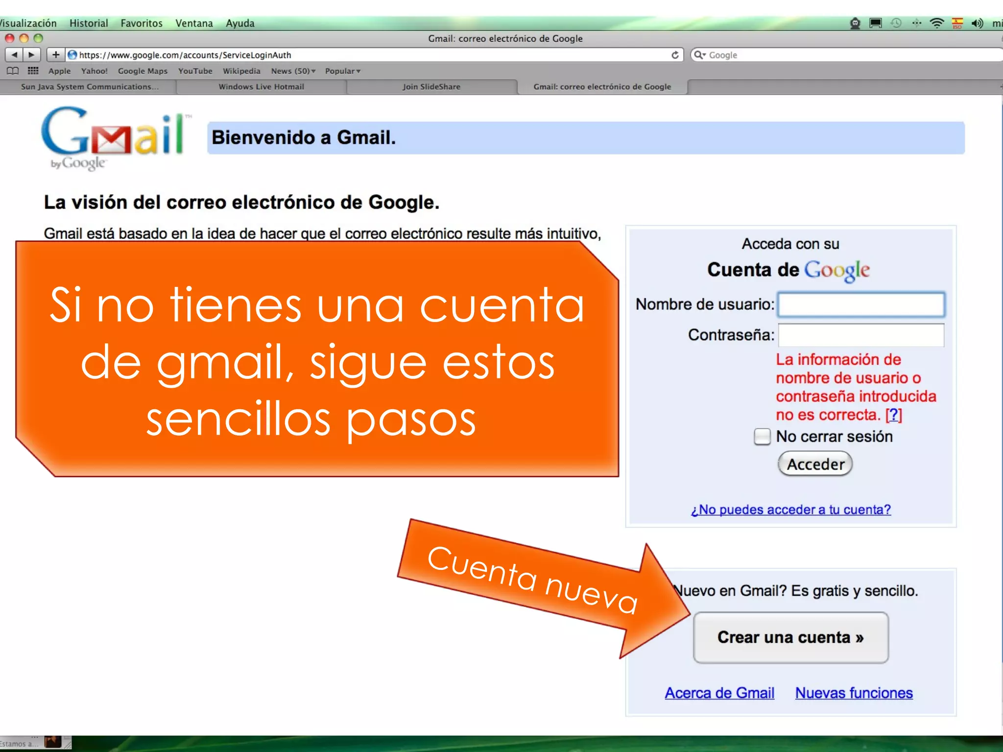Enable the No cerrar sesión checkbox
This screenshot has width=1003, height=752.
pos(762,436)
